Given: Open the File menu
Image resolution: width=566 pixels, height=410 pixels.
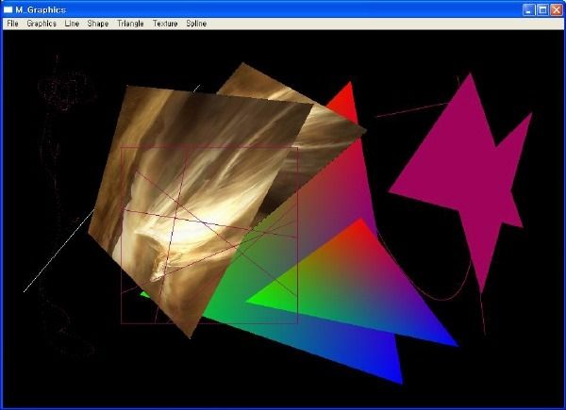Looking at the screenshot, I should (12, 24).
